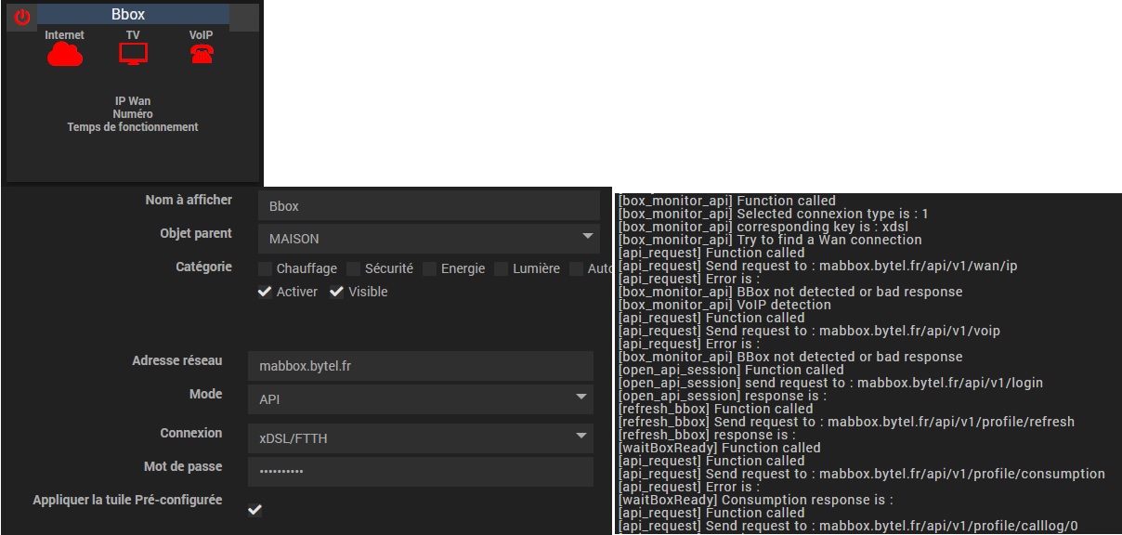Click the red TV monitor icon
Screen dimensions: 1122x535
point(133,55)
